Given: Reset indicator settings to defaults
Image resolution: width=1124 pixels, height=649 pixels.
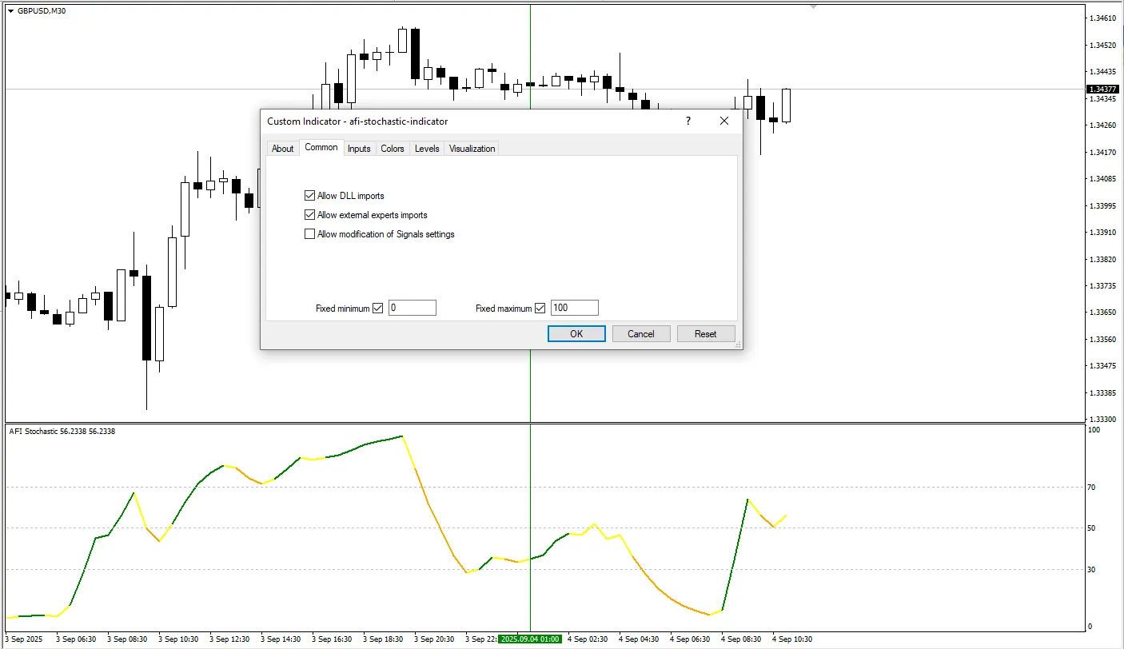Looking at the screenshot, I should tap(705, 333).
